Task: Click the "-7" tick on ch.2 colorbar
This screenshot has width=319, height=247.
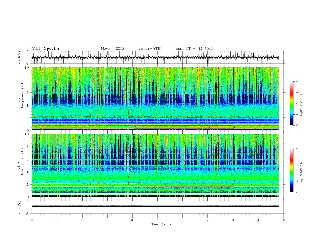Action: click(297, 192)
